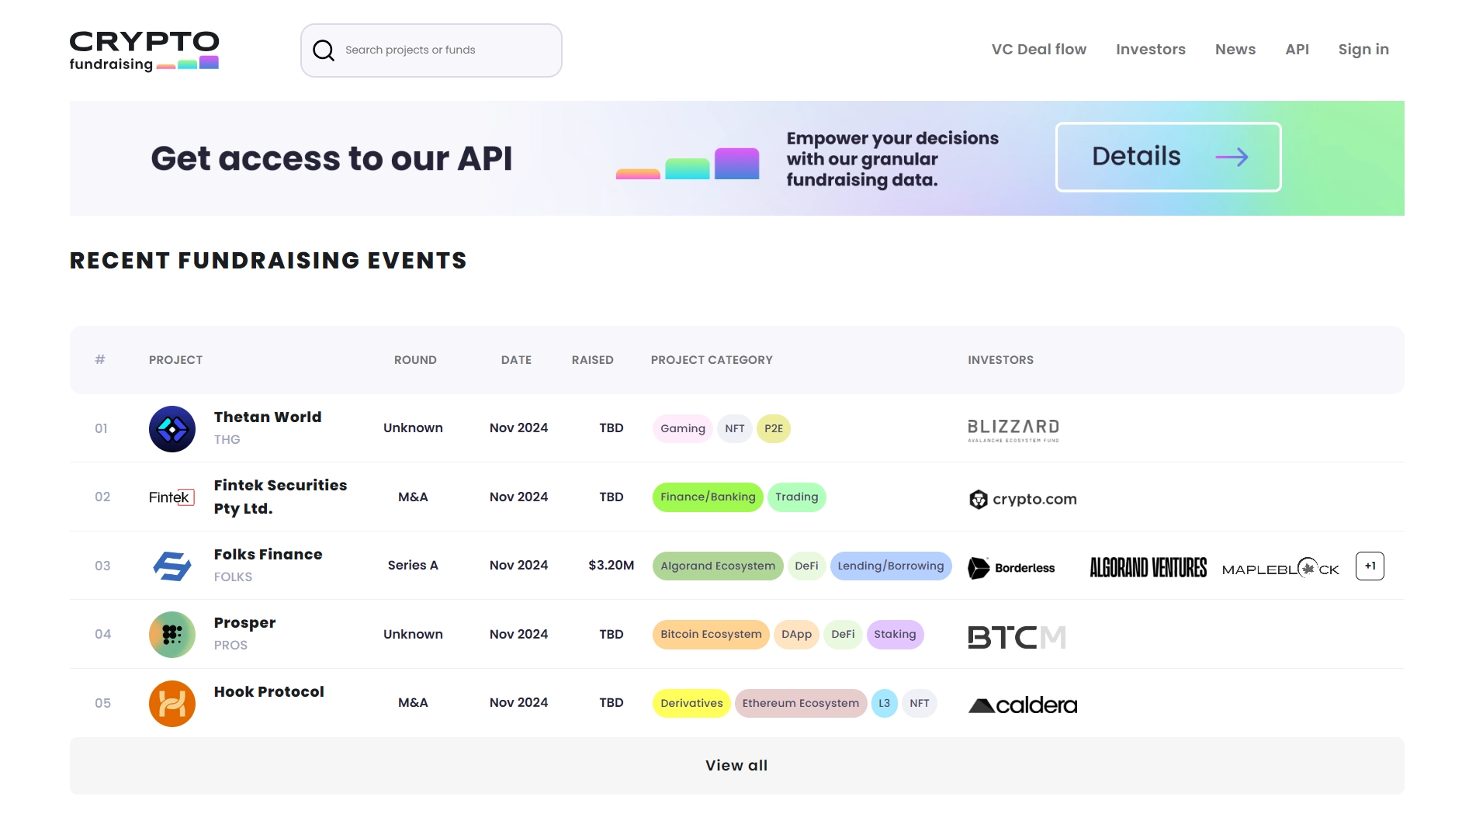The height and width of the screenshot is (838, 1469).
Task: Click the ROUND column header
Action: [415, 360]
